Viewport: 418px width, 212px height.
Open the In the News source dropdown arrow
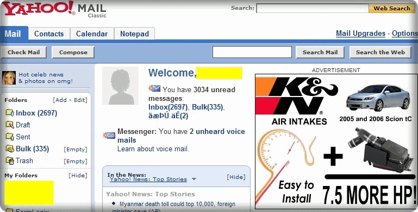(x=194, y=179)
